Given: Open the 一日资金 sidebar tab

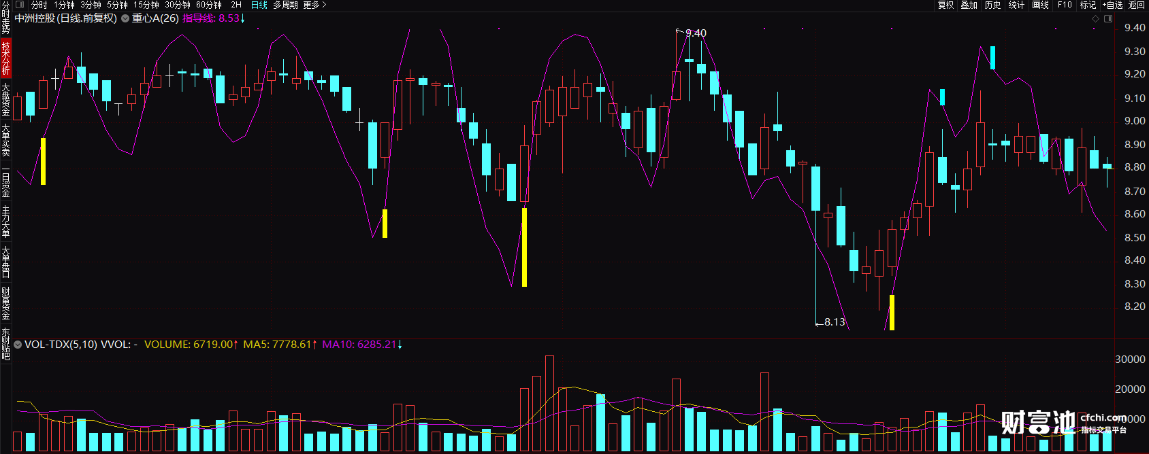Looking at the screenshot, I should [5, 182].
